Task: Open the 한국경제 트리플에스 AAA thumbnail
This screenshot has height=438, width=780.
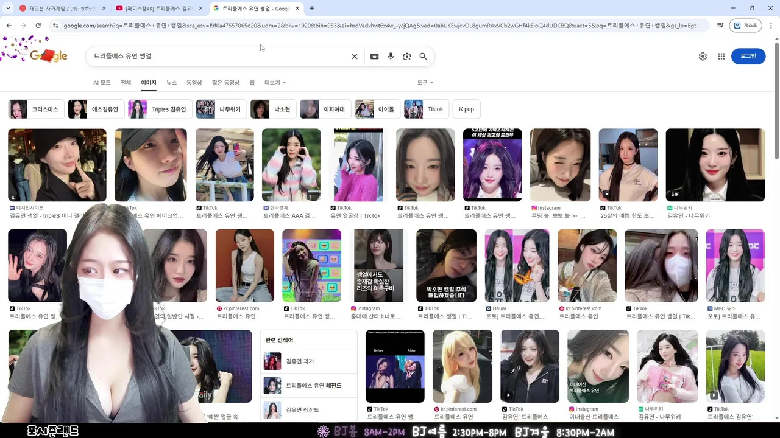Action: click(x=291, y=165)
